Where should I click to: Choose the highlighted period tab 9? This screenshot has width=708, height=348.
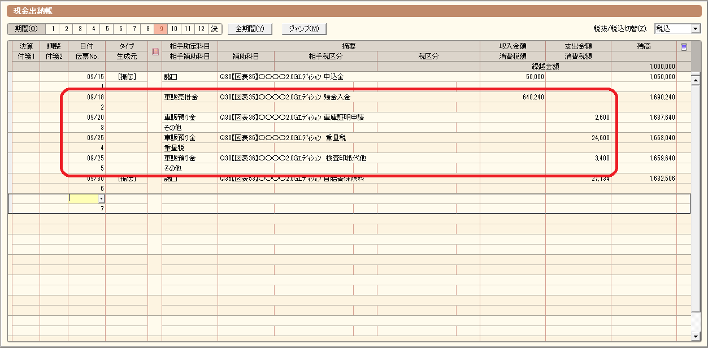click(161, 29)
